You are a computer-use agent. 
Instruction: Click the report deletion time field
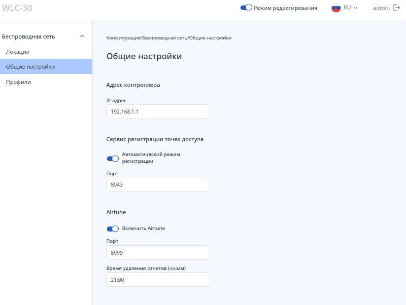[158, 280]
